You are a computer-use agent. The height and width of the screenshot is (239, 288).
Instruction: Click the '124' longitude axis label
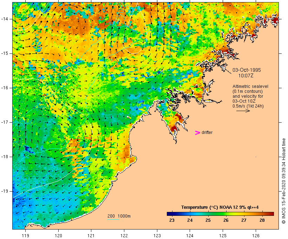pos(190,235)
